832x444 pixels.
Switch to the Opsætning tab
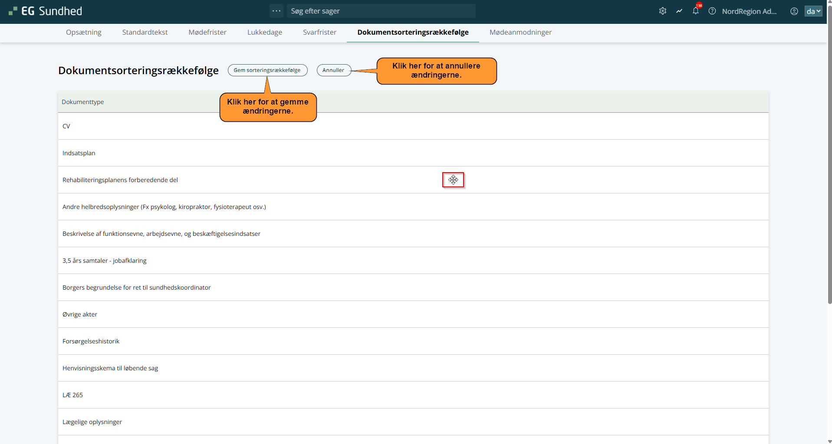click(84, 32)
